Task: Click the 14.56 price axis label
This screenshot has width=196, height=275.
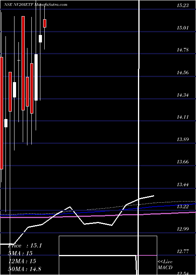Action: click(183, 72)
